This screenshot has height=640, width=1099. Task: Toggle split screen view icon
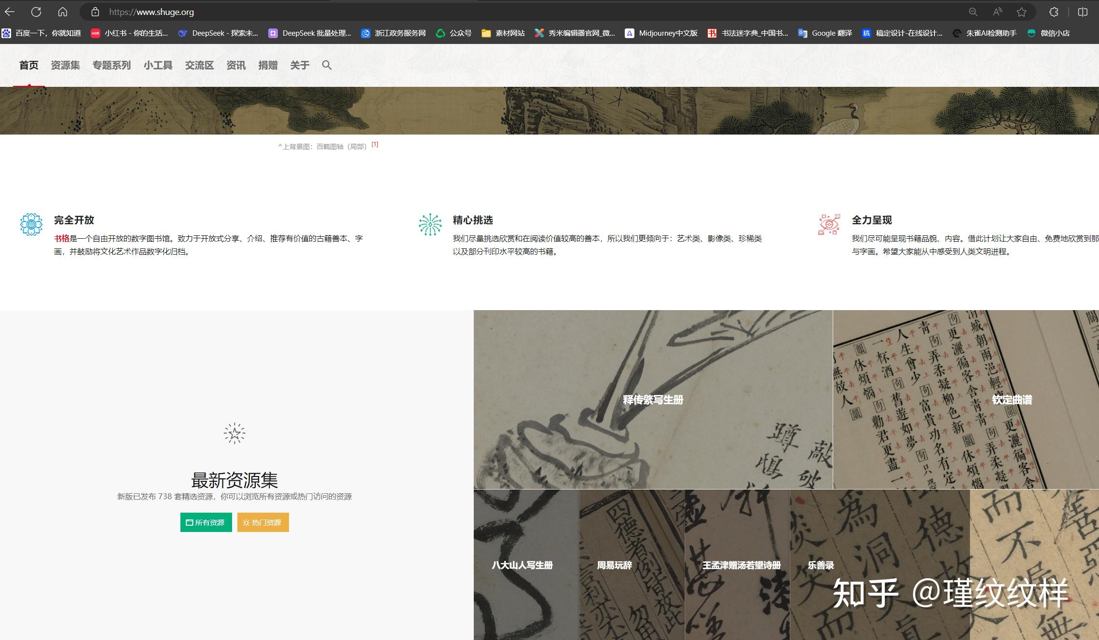pyautogui.click(x=1083, y=12)
